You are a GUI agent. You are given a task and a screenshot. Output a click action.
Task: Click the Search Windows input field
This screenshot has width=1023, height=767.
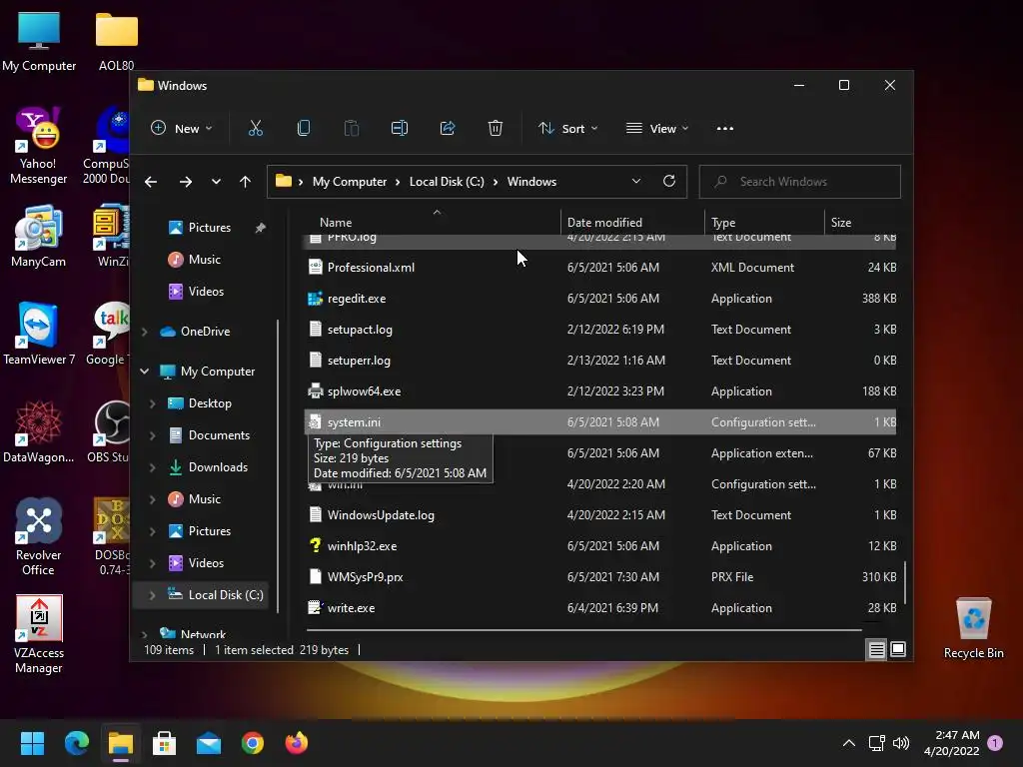pos(800,182)
